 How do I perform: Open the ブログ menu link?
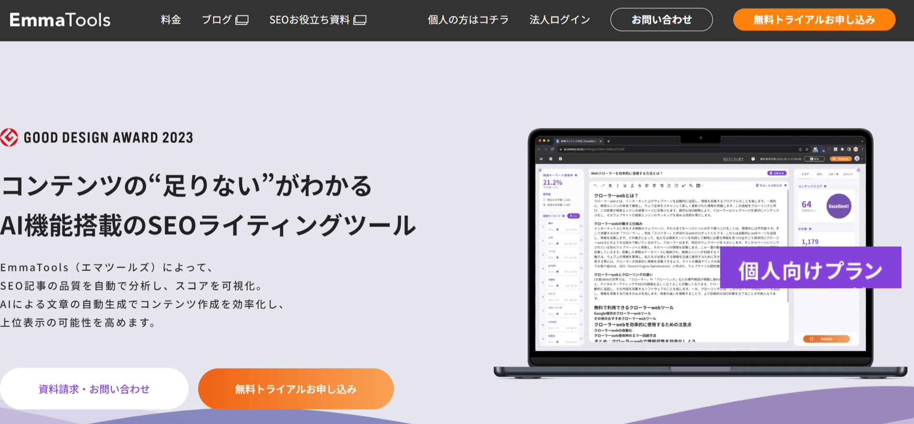(x=217, y=20)
